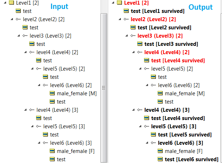The image size is (222, 163).
Task: Select 'male_female [F]' text in Input tree
Action: pyautogui.click(x=75, y=151)
